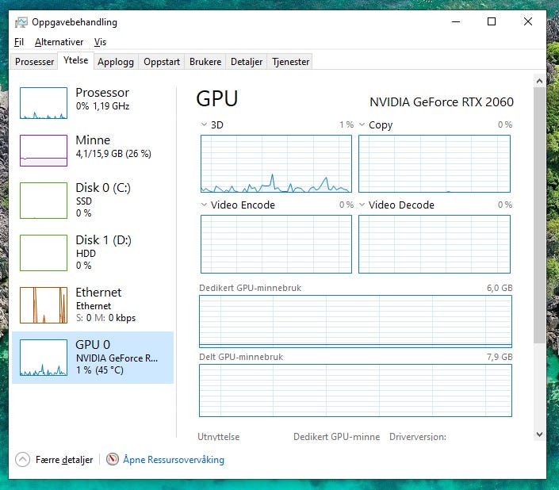
Task: Select the Disk 1 (D:) HDD graph
Action: tap(44, 253)
